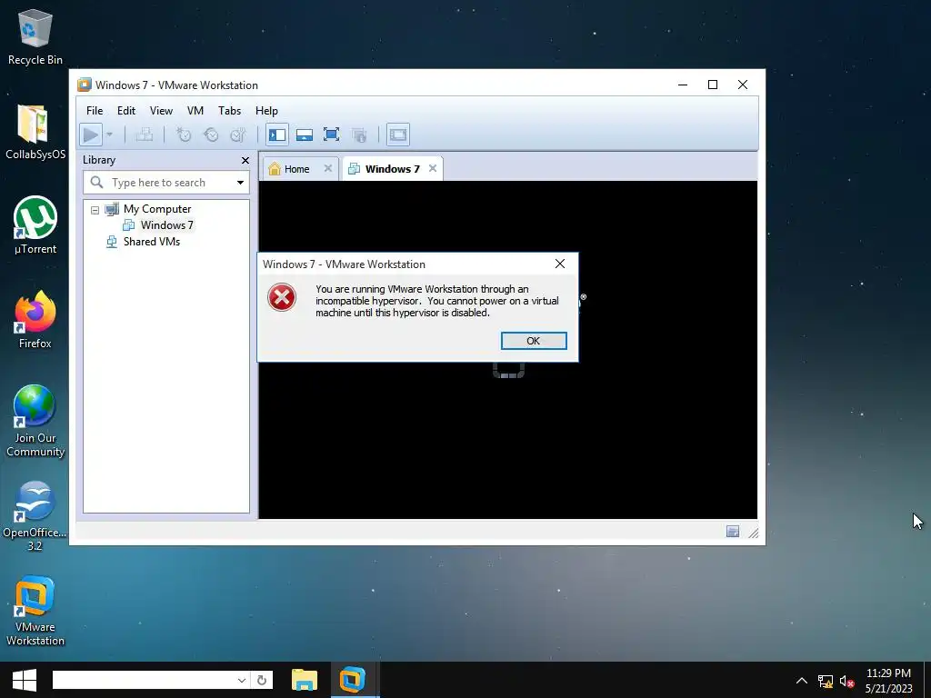Enter full screen mode icon

point(331,135)
